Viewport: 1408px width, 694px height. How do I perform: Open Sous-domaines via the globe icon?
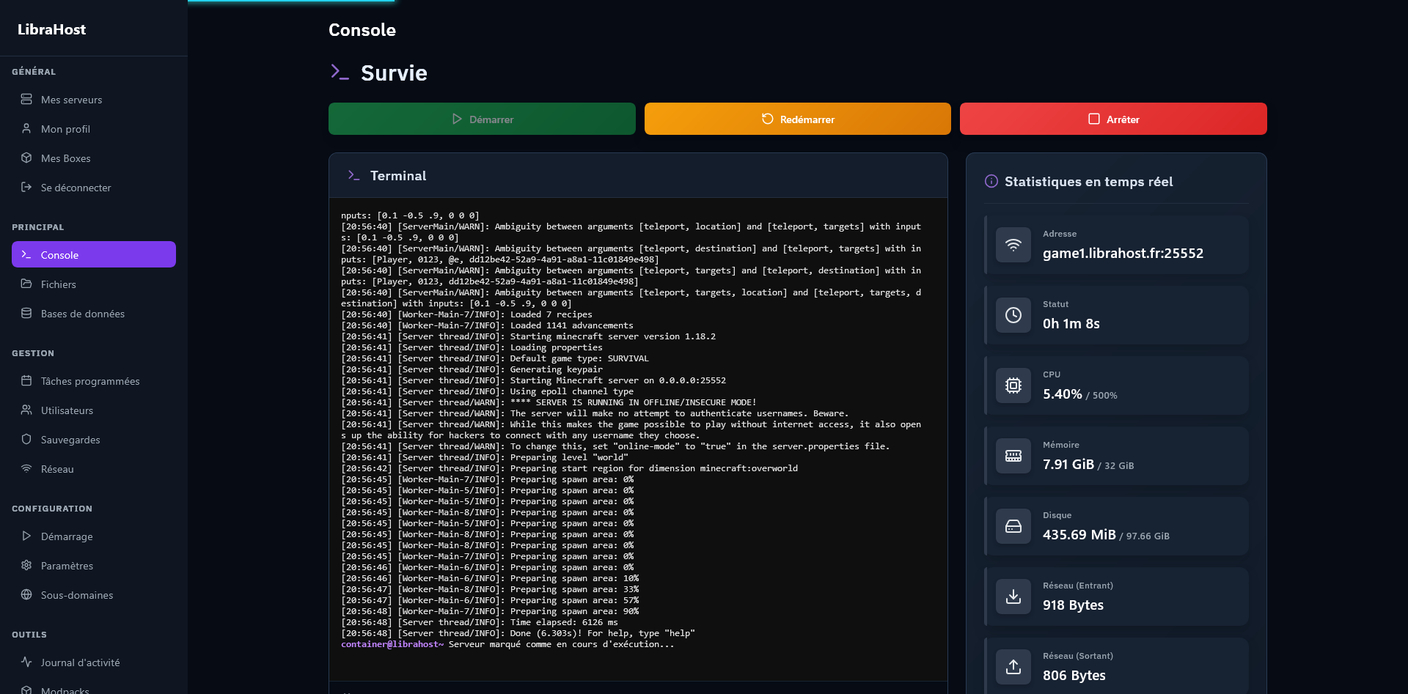tap(26, 595)
